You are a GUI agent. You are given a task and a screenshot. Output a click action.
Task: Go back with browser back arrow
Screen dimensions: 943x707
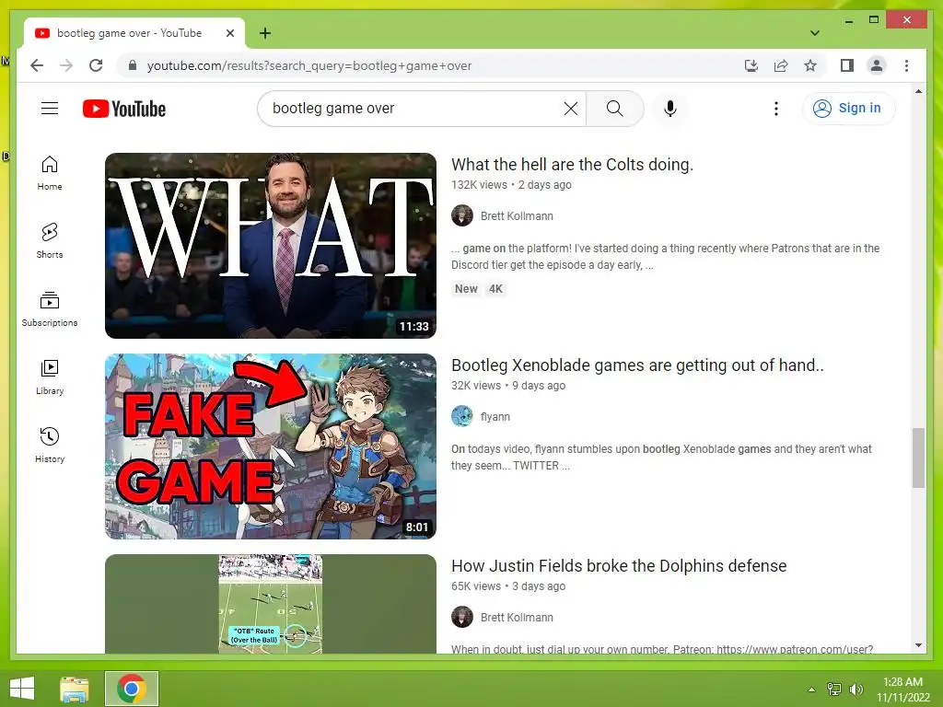pyautogui.click(x=37, y=65)
